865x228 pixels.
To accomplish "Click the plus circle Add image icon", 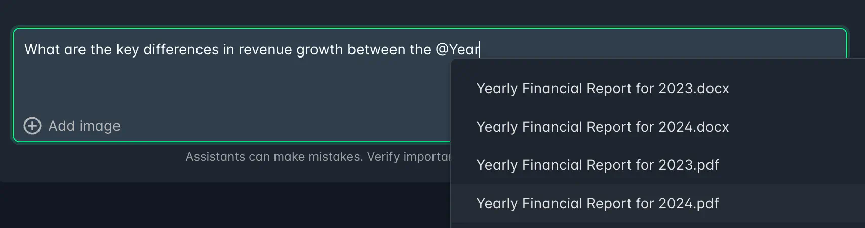I will click(32, 126).
